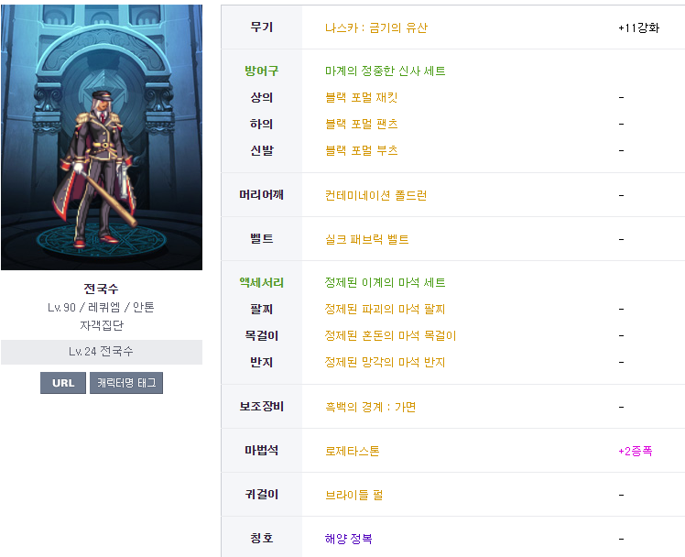This screenshot has width=685, height=557.
Task: Click the 머리어깨 row label
Action: click(x=262, y=195)
